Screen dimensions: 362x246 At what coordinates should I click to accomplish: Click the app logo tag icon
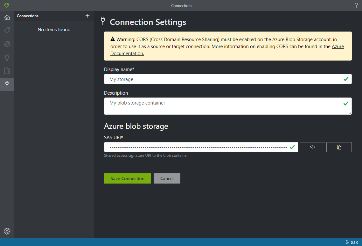pyautogui.click(x=6, y=5)
